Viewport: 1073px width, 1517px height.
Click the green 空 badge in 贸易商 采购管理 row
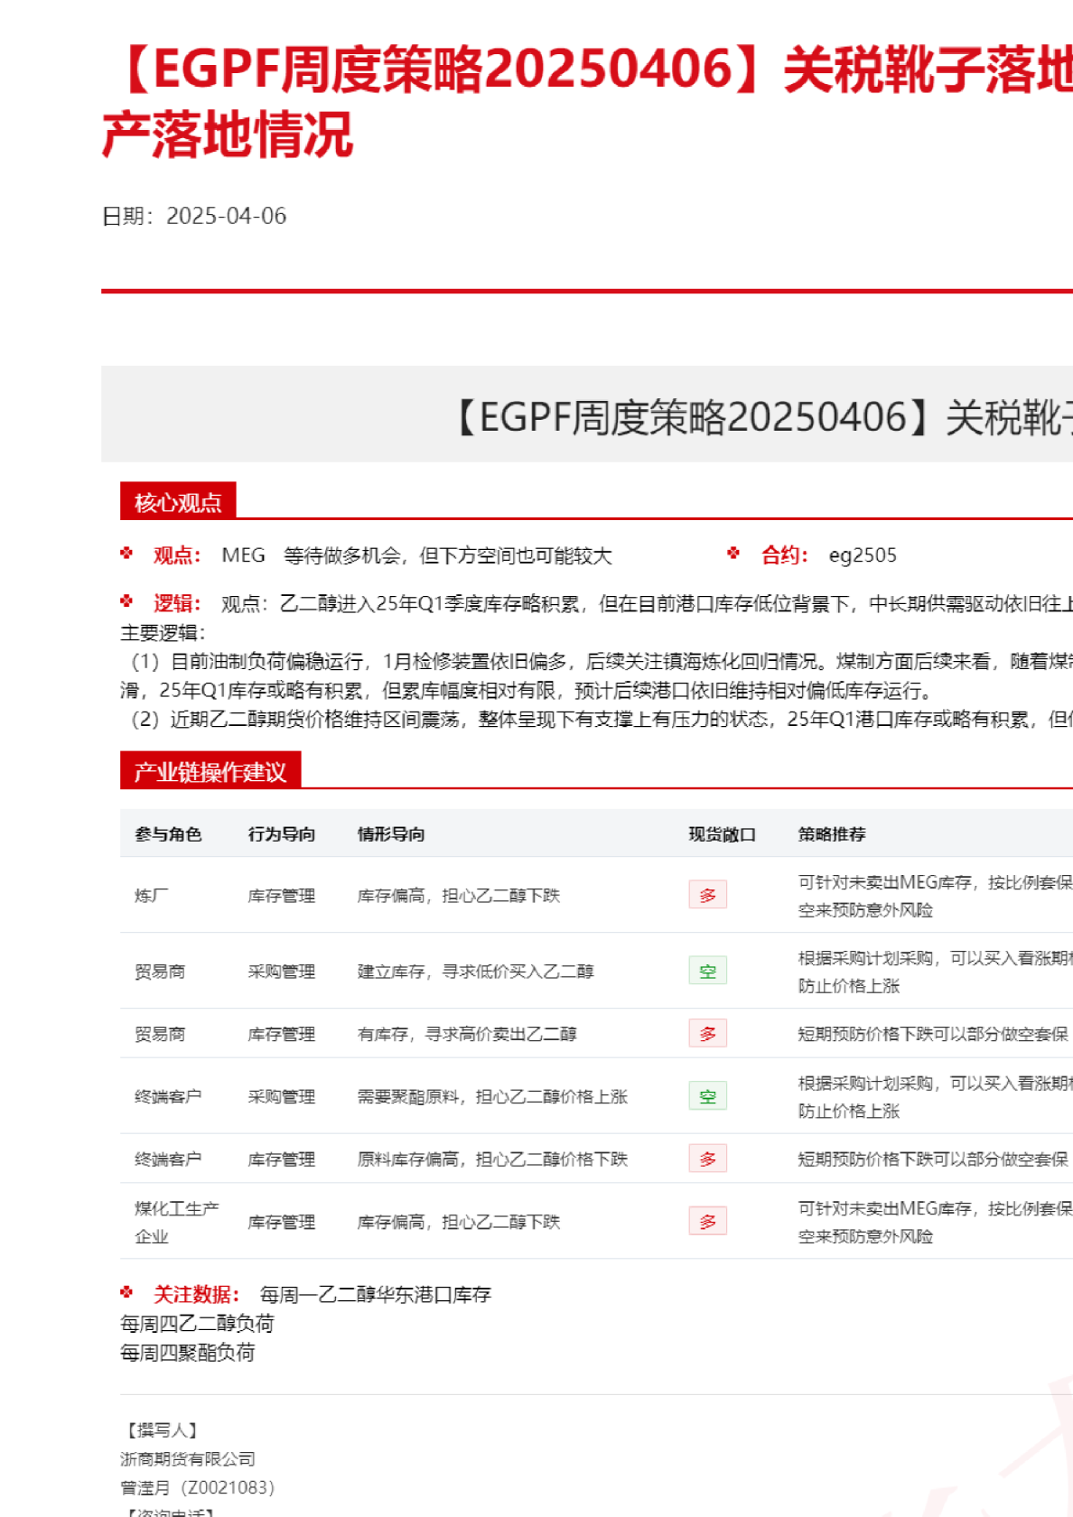coord(707,971)
